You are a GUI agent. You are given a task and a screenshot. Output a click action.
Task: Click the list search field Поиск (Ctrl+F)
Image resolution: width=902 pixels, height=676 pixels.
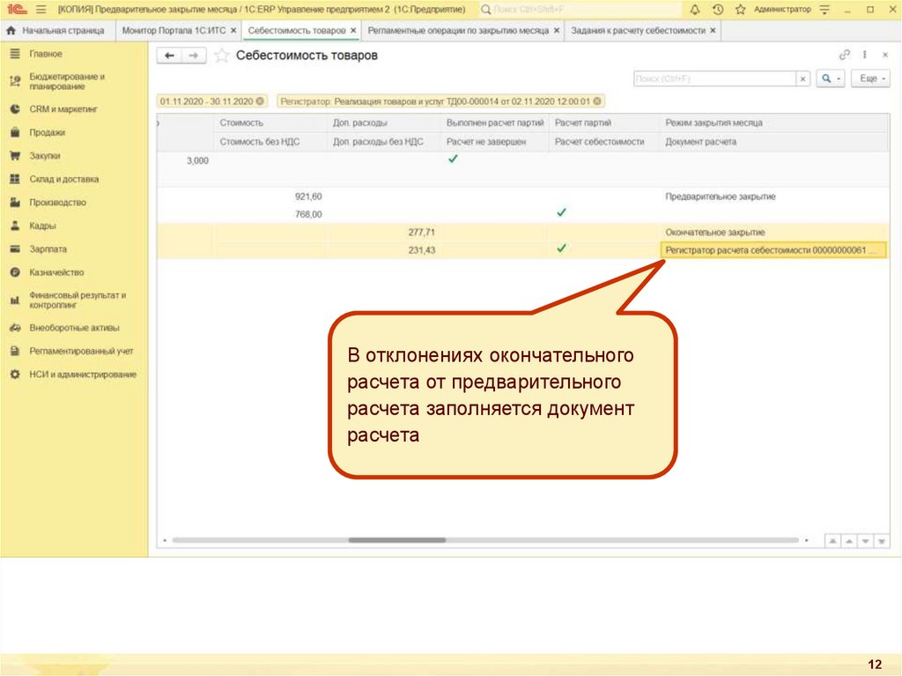714,78
